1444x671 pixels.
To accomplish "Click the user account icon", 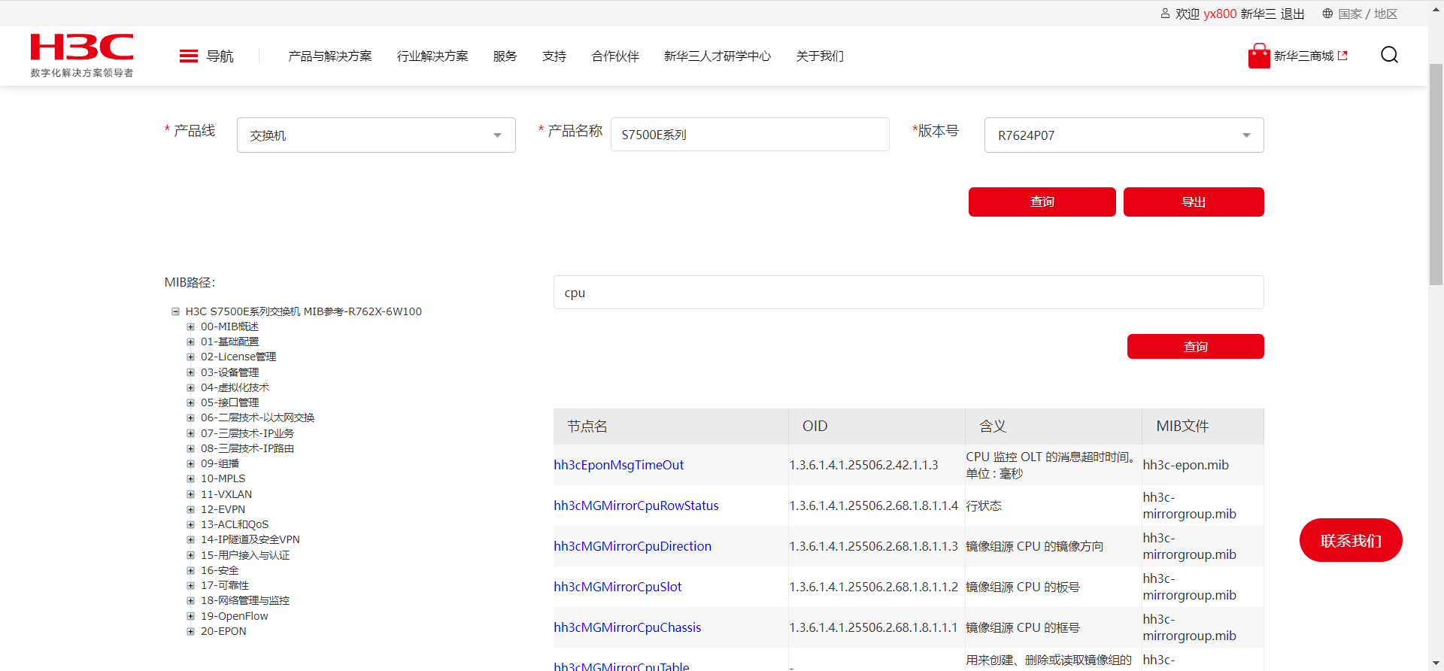I will click(x=1165, y=14).
